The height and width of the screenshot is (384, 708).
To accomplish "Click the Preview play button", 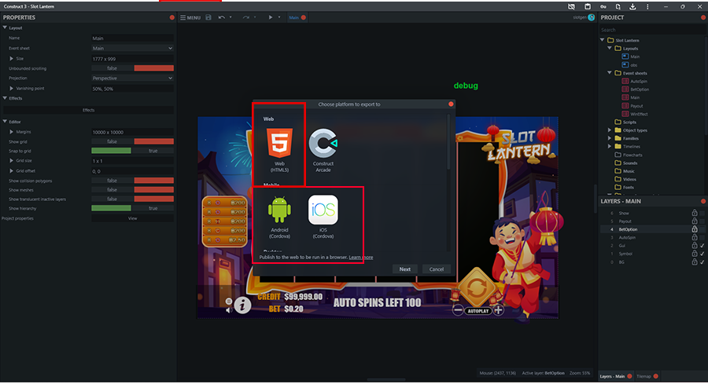I will pos(271,17).
